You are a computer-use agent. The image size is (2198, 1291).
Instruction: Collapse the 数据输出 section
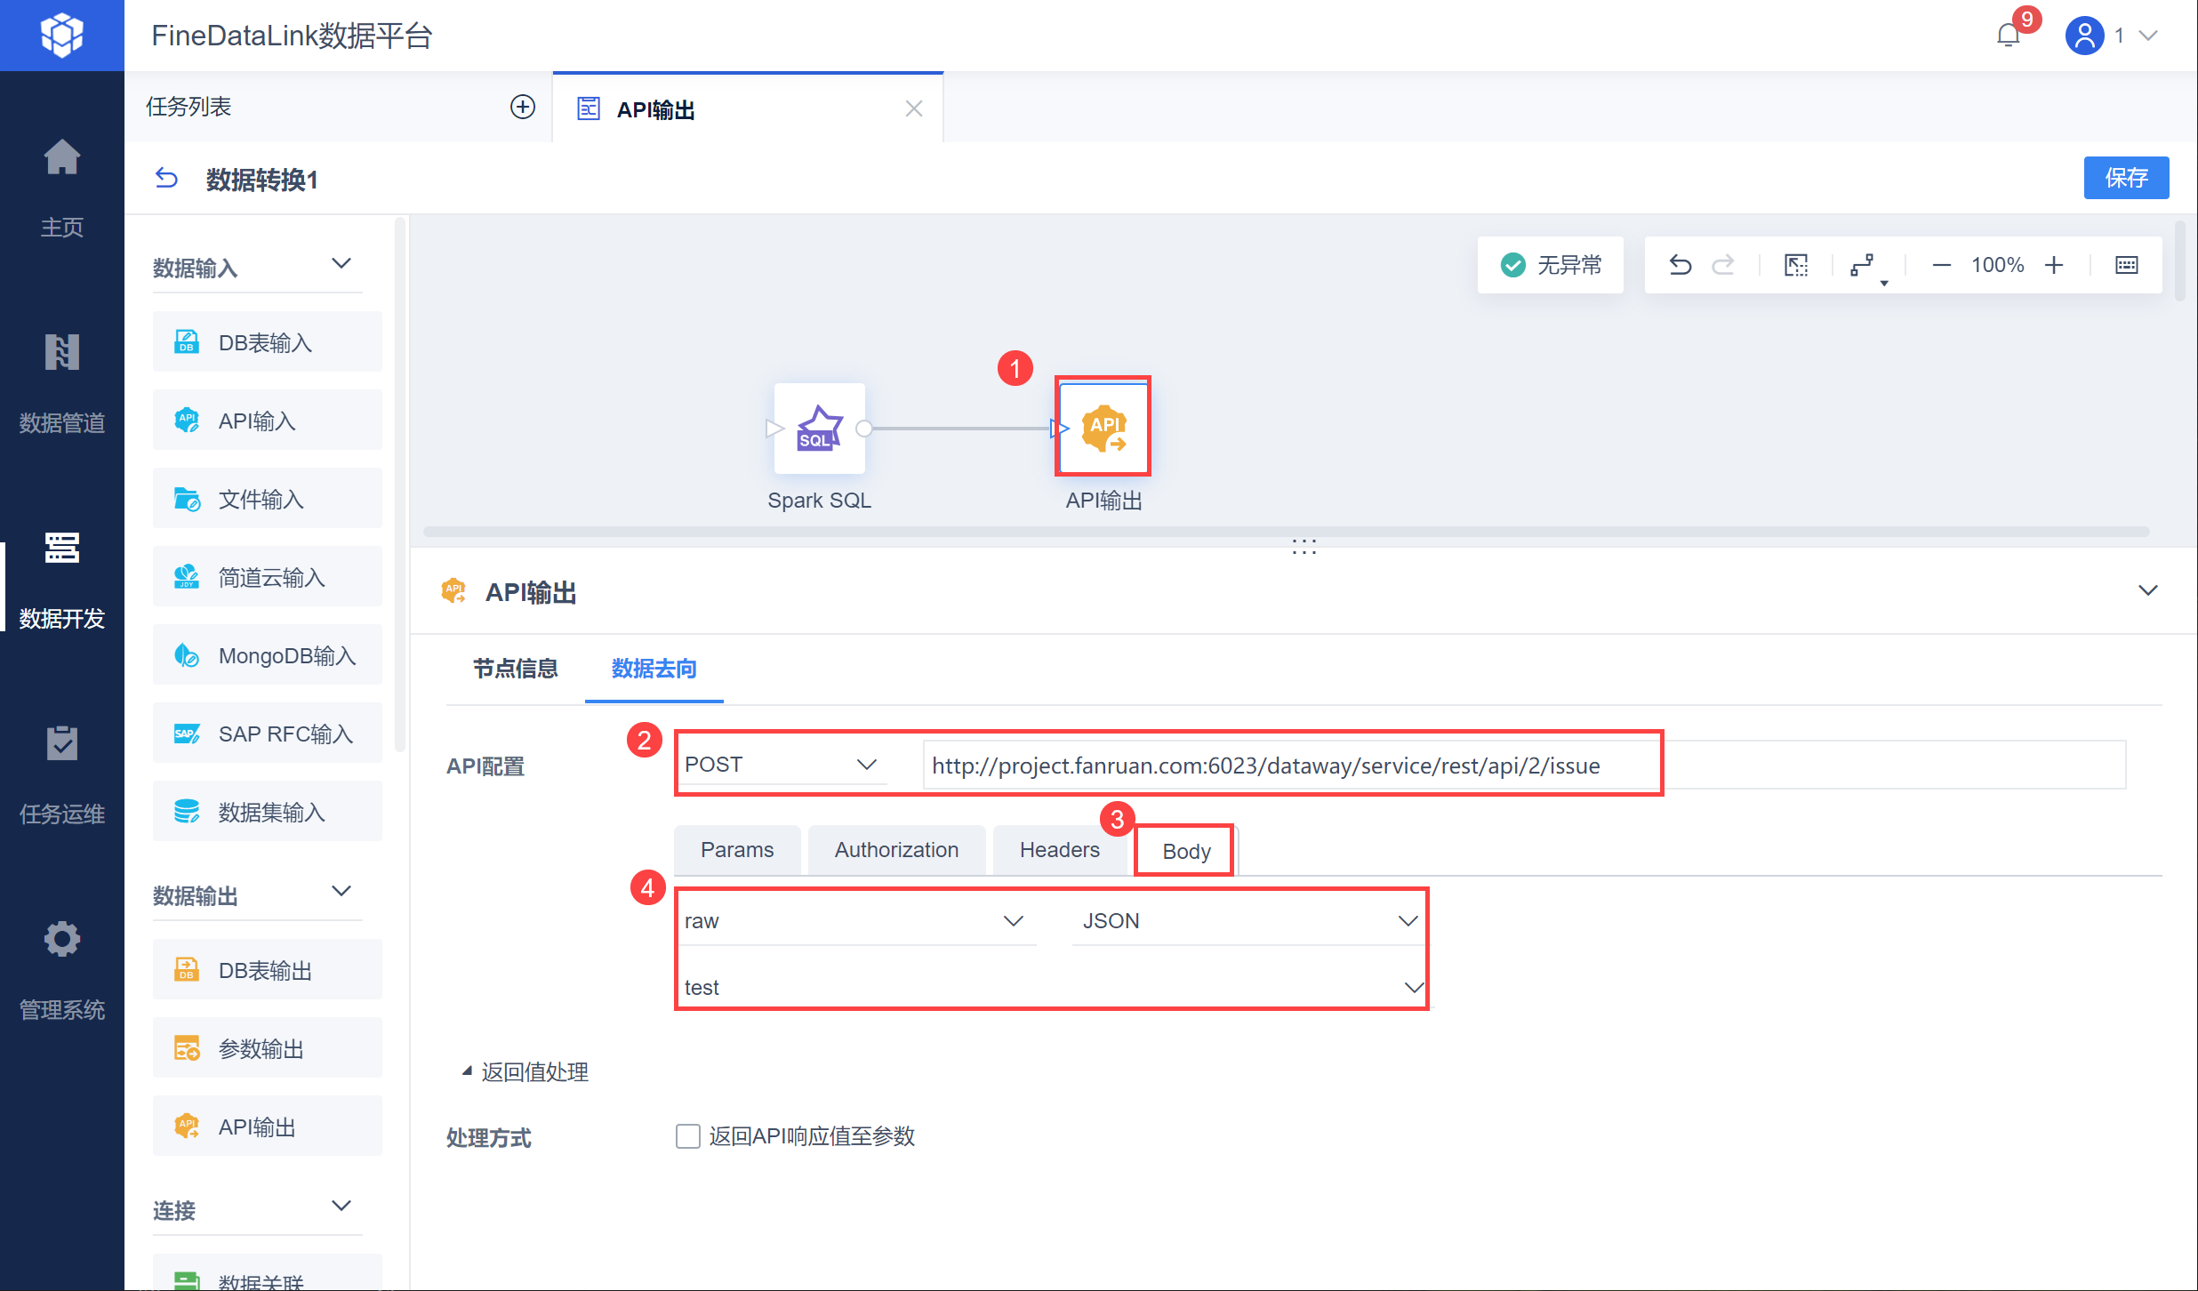pos(341,892)
